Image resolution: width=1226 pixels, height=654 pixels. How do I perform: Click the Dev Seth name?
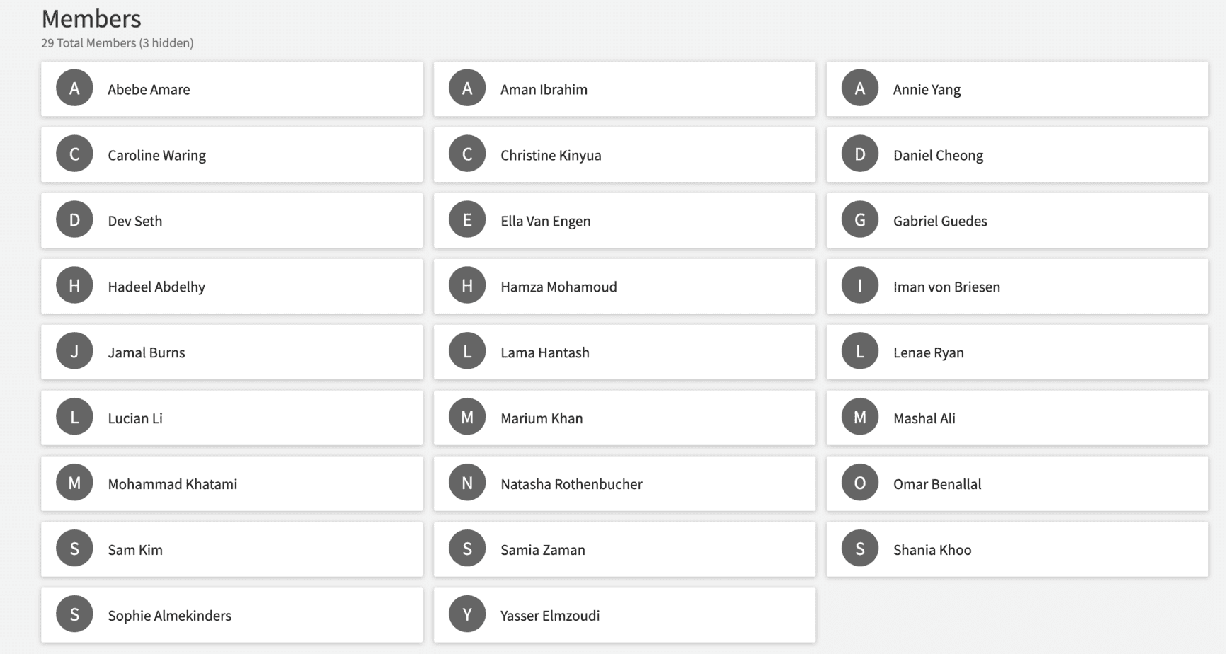tap(134, 221)
